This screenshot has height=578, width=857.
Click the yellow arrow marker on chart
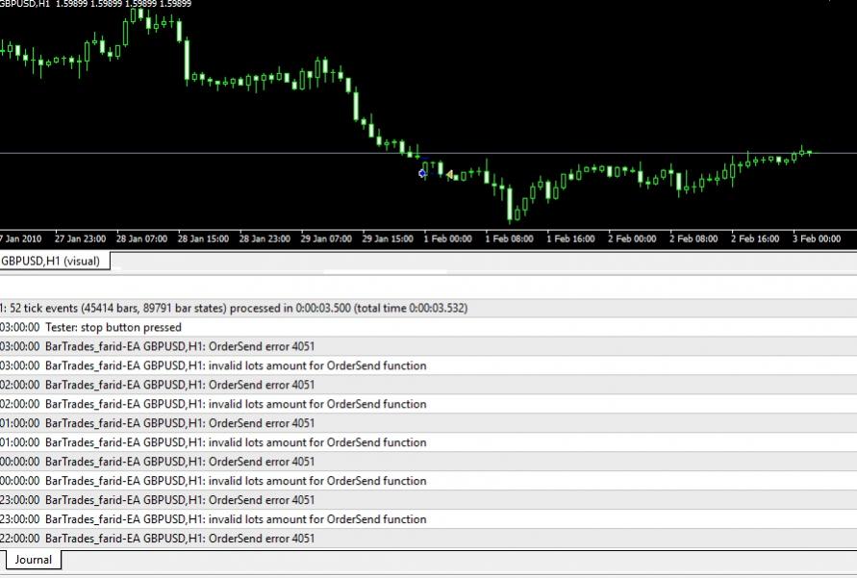click(x=449, y=174)
